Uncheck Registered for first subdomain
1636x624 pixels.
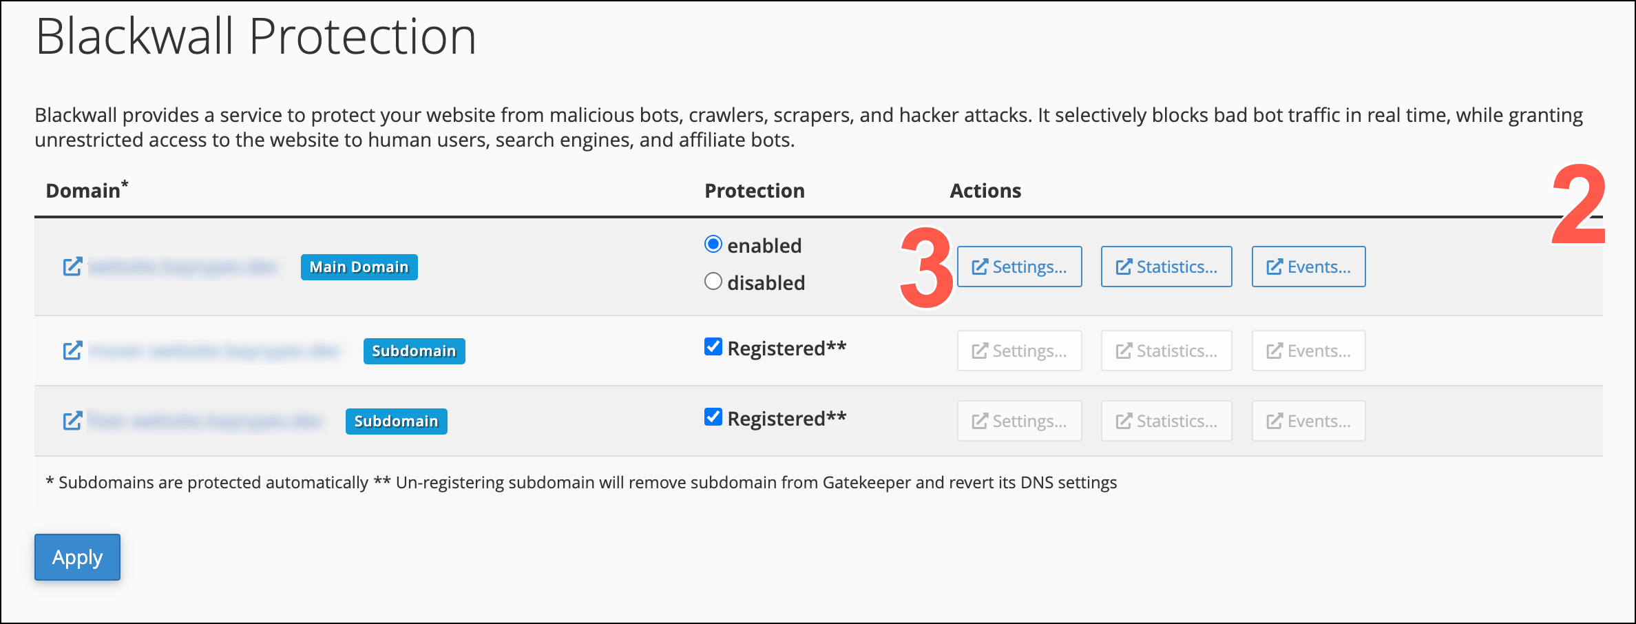tap(713, 346)
